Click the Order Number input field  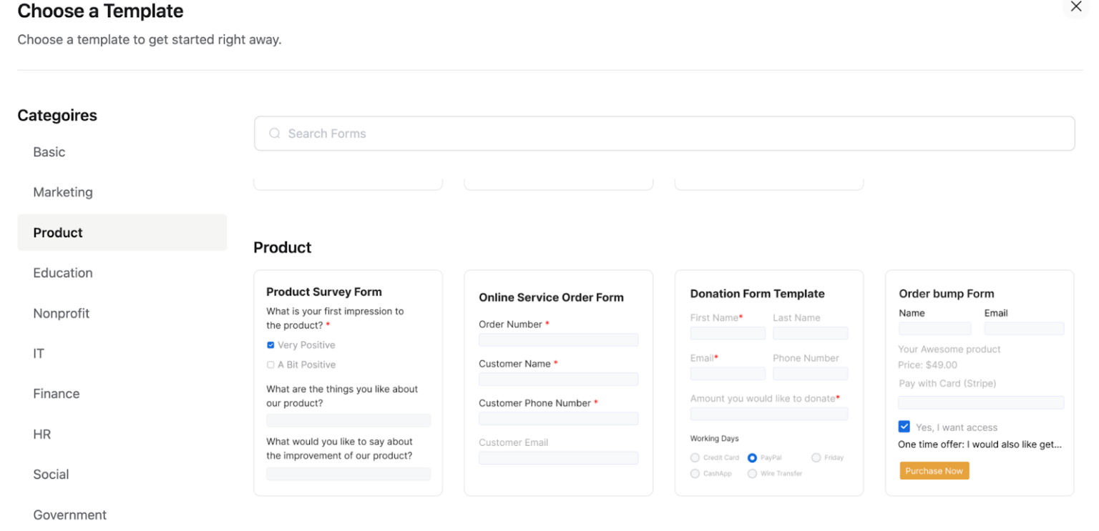tap(558, 340)
